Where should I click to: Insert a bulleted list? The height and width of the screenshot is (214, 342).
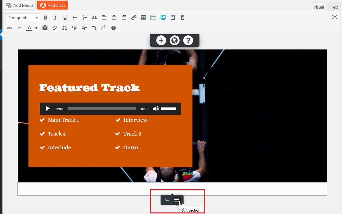click(x=75, y=18)
